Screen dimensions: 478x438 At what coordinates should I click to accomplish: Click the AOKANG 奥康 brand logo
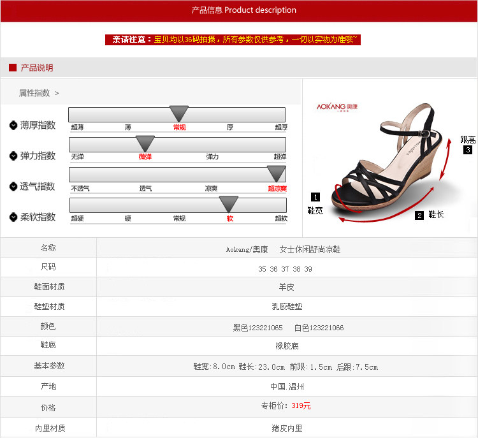tap(337, 107)
